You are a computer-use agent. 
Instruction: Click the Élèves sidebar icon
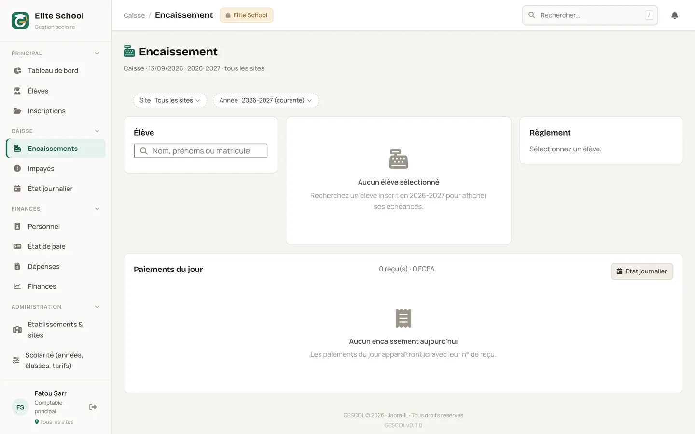tap(17, 91)
